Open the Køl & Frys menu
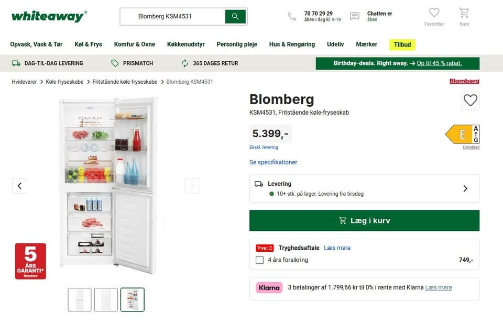 (88, 44)
